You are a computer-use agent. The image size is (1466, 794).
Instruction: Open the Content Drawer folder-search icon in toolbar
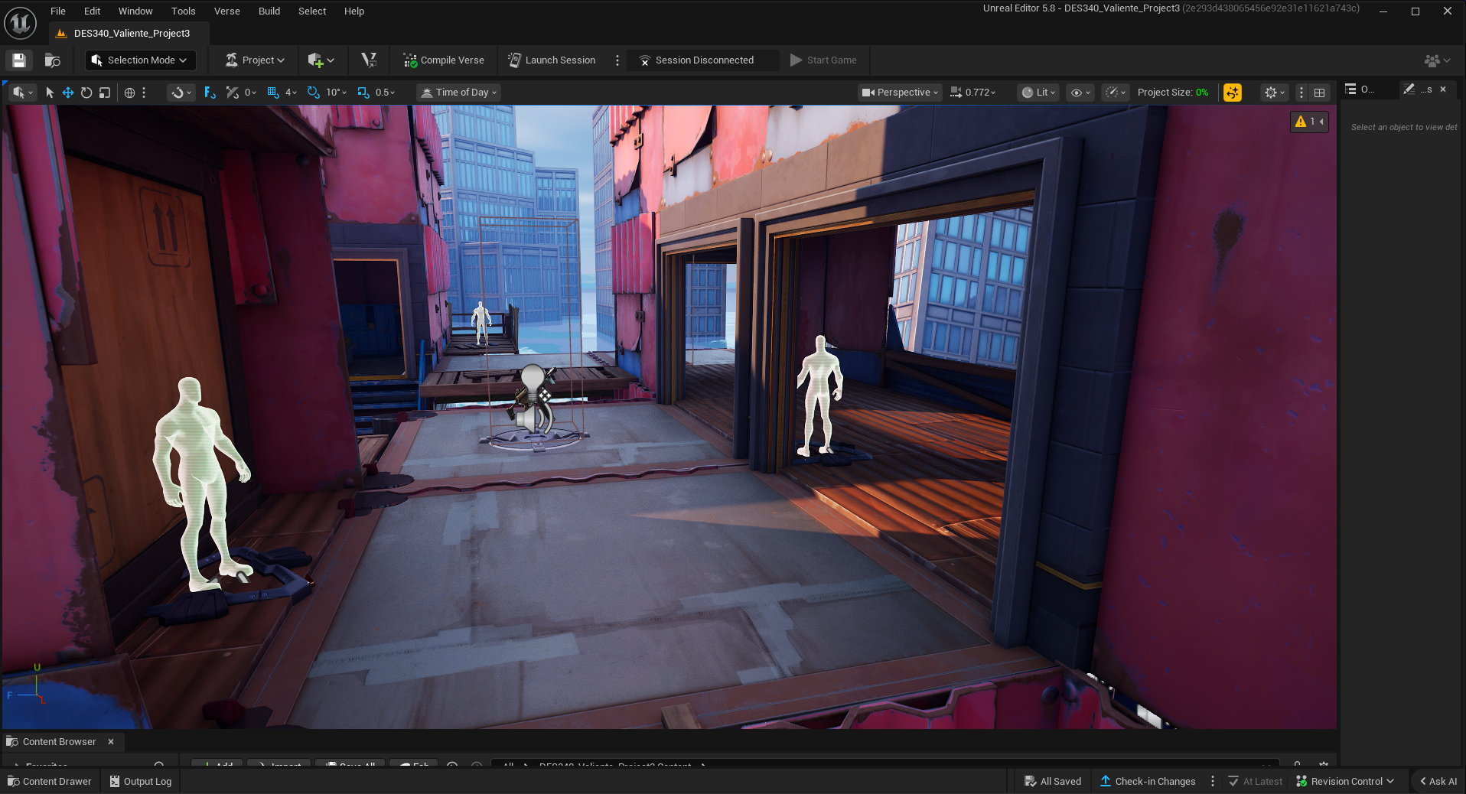(x=53, y=60)
